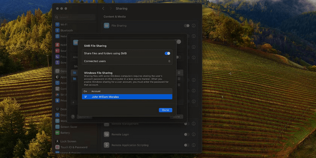
Task: Click the dimmed Options… button
Action: coord(84,117)
